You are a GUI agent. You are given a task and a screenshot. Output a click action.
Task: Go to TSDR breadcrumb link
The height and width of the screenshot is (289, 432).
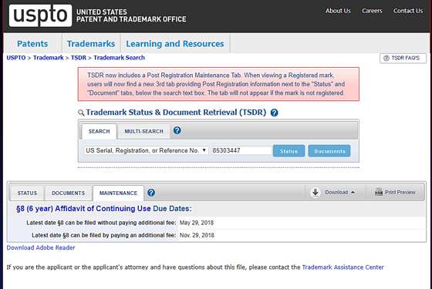point(79,58)
